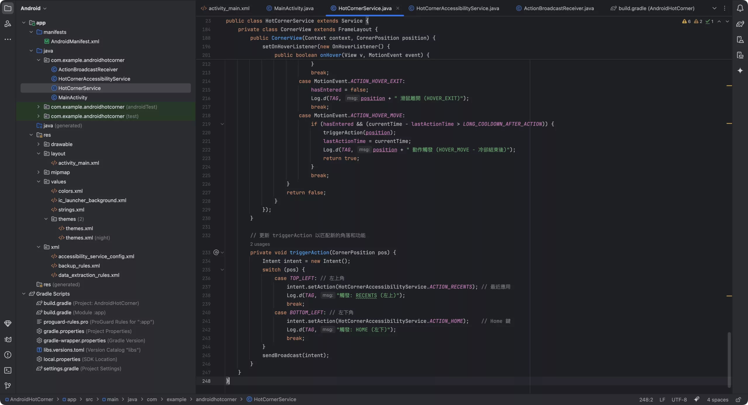Go to previous highlighted error arrow

click(x=719, y=21)
